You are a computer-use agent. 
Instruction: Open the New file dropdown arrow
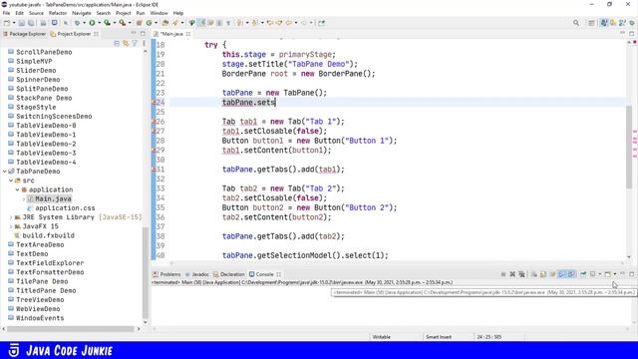[x=14, y=23]
